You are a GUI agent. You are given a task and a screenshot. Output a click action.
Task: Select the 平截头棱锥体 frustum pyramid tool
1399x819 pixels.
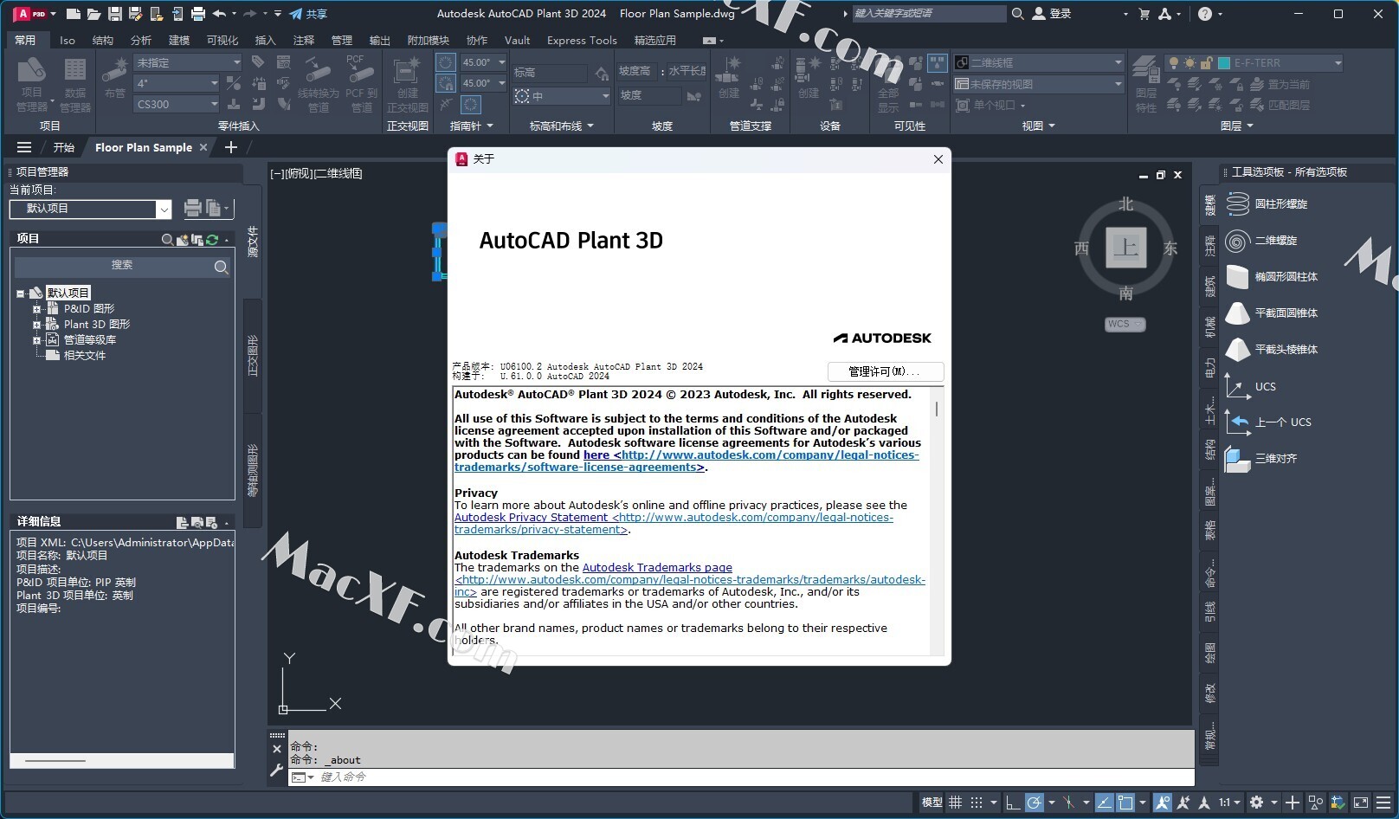click(x=1272, y=350)
